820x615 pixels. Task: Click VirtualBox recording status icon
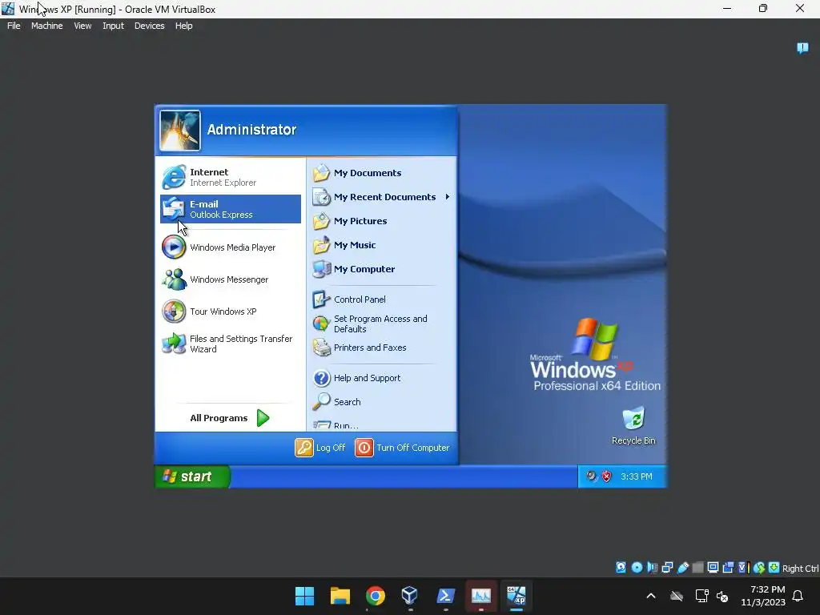(728, 568)
